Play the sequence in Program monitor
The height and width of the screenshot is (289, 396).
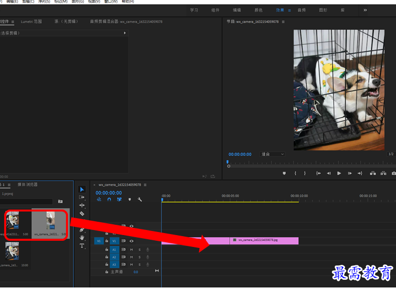339,173
